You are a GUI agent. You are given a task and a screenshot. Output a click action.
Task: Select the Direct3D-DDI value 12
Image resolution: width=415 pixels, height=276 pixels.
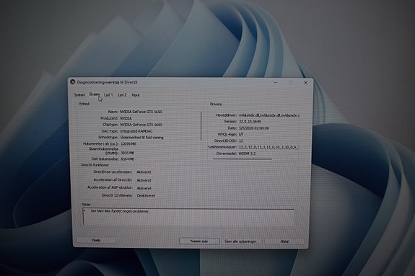coord(241,141)
